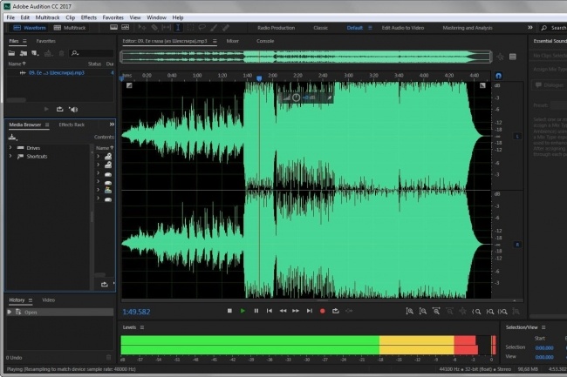This screenshot has height=377, width=567.
Task: Open the Effects menu
Action: (x=89, y=17)
